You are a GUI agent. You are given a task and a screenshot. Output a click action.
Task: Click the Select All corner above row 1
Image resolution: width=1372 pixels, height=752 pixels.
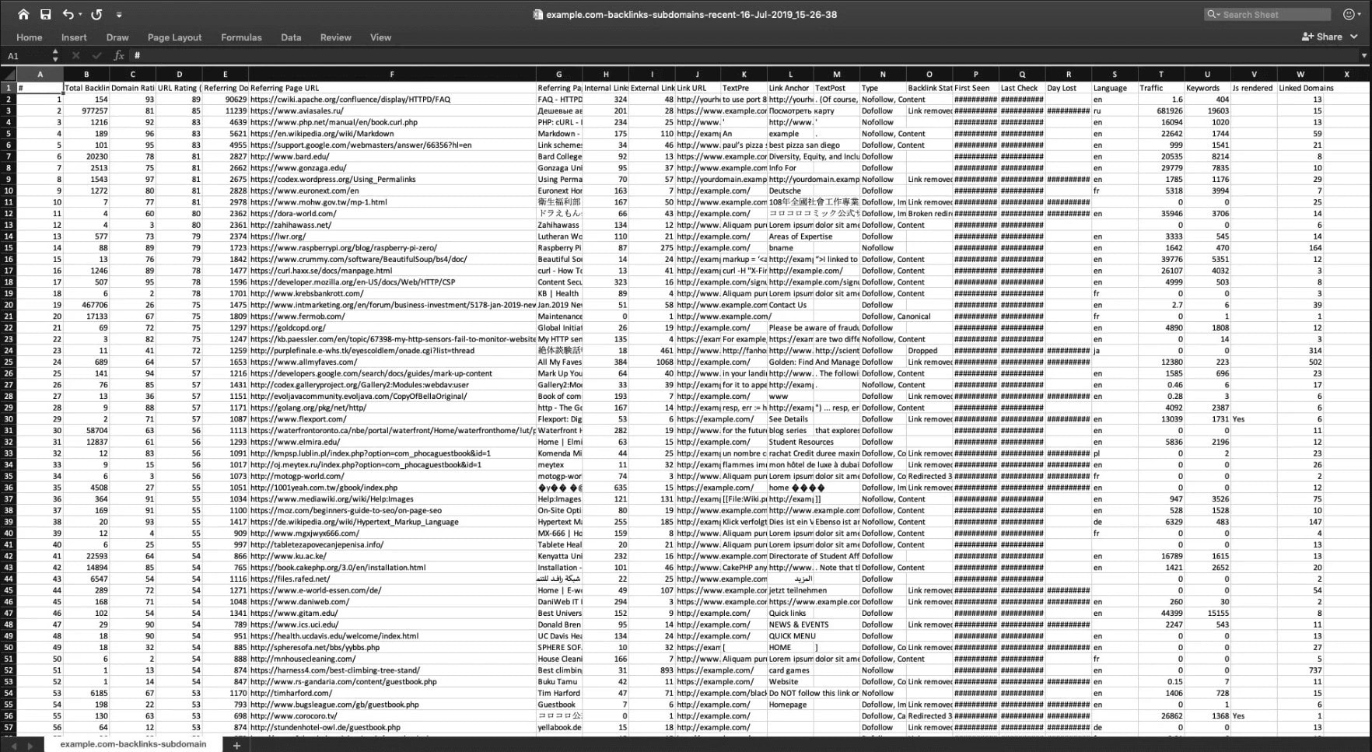tap(9, 75)
